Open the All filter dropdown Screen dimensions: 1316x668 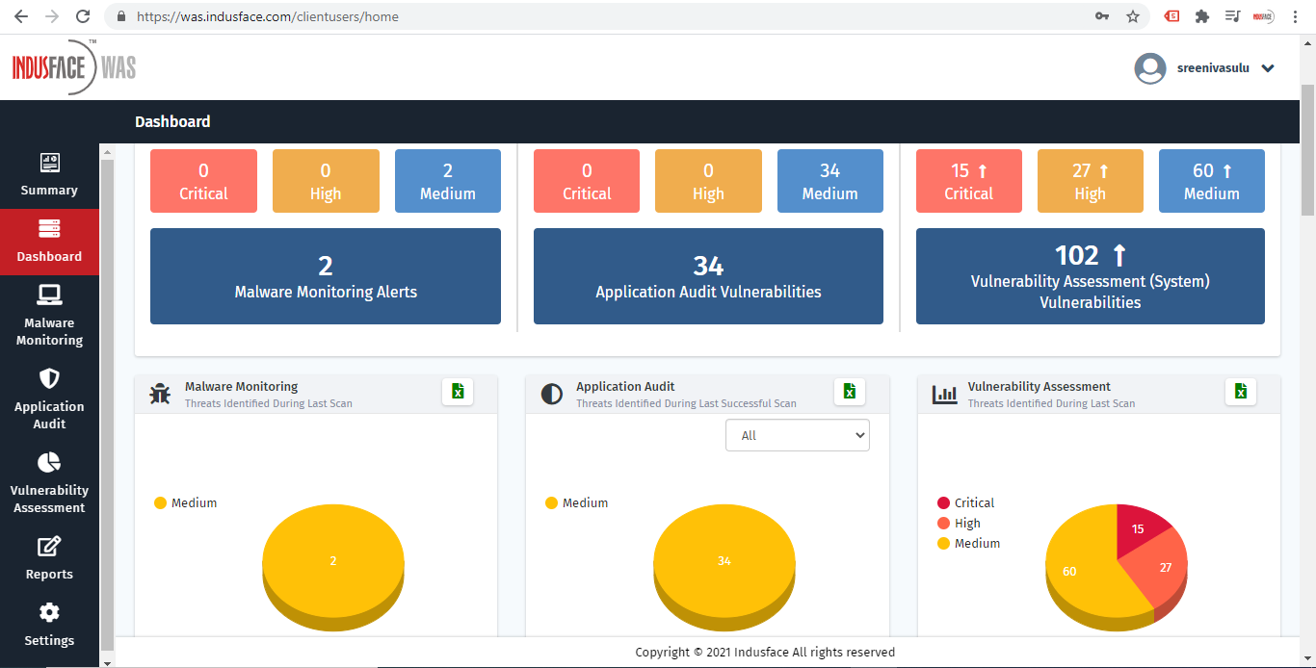pos(797,435)
